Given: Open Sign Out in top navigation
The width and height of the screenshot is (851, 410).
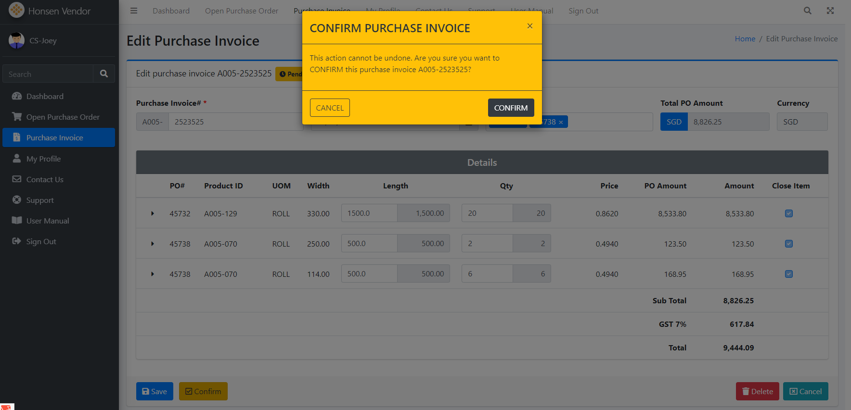Looking at the screenshot, I should 583,11.
